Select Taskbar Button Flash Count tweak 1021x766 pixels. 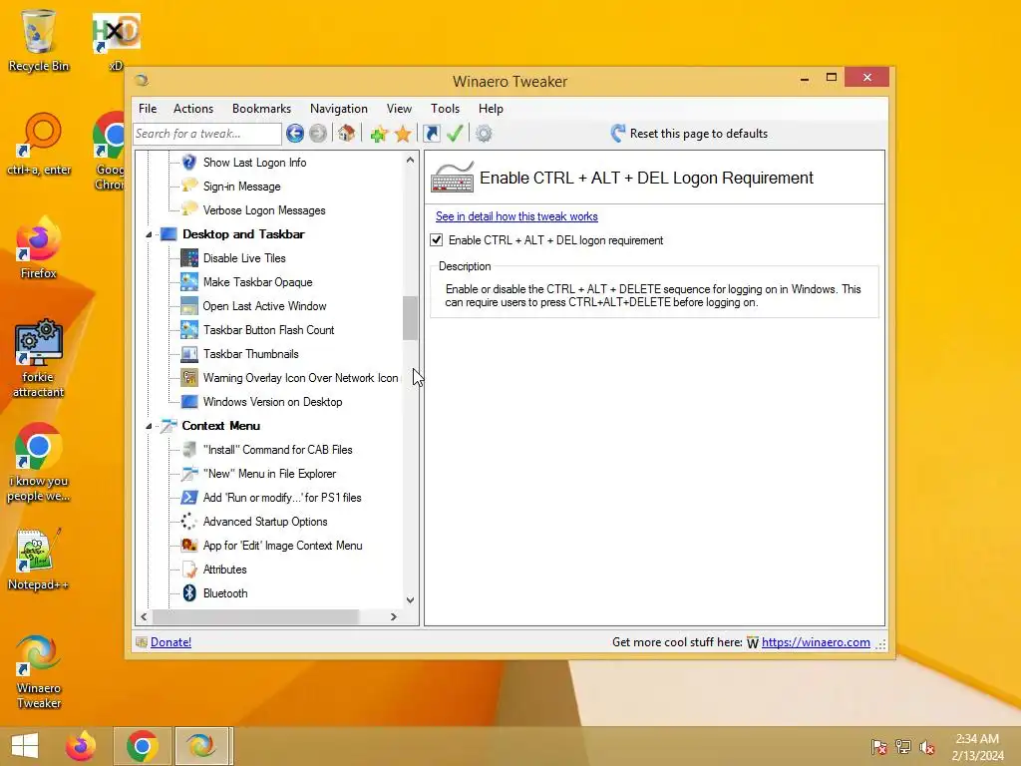[268, 330]
